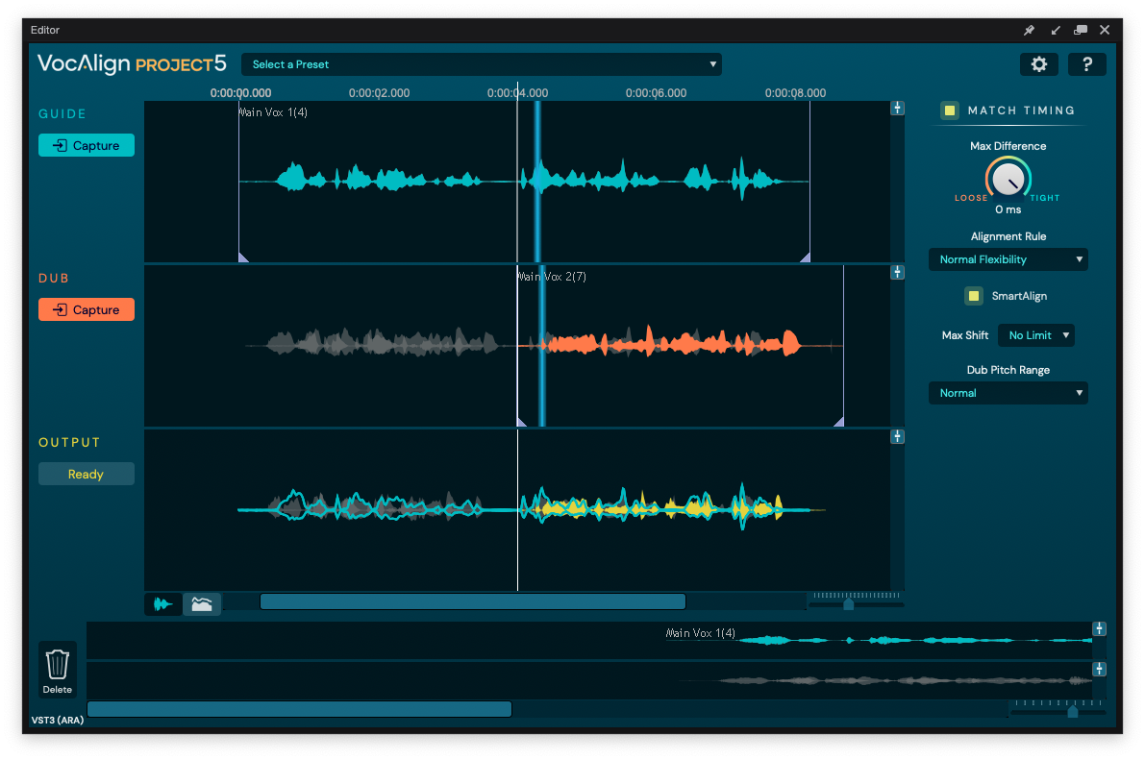The width and height of the screenshot is (1145, 760).
Task: Click the overview dub track zoom icon
Action: (x=1099, y=669)
